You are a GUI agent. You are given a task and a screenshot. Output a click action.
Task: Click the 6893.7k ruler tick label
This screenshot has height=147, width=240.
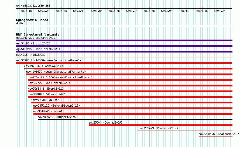pyautogui.click(x=132, y=11)
